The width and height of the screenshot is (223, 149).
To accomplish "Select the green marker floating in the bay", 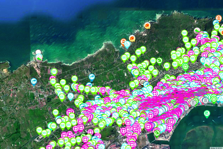I will pyautogui.click(x=207, y=113).
